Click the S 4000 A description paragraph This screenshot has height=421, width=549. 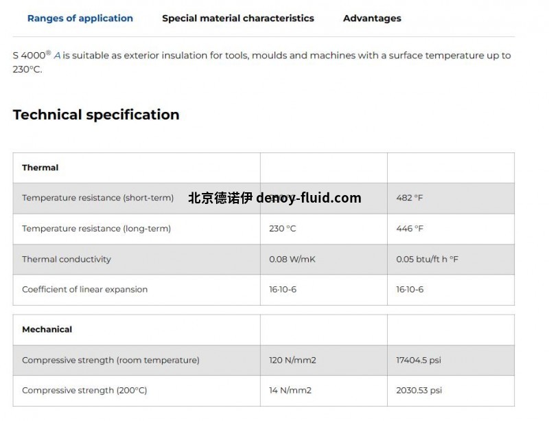[261, 62]
